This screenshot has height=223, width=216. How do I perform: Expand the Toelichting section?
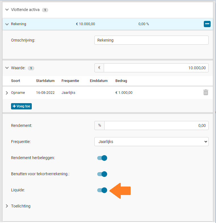(x=7, y=206)
